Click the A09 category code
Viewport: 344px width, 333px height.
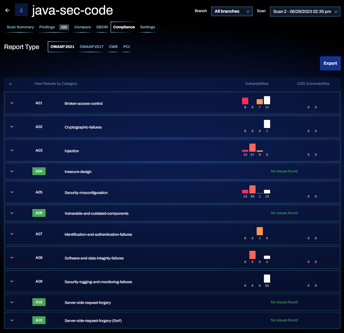[x=39, y=281]
